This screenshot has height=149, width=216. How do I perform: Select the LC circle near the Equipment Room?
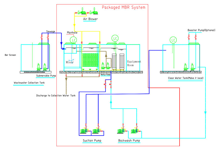[115, 38]
